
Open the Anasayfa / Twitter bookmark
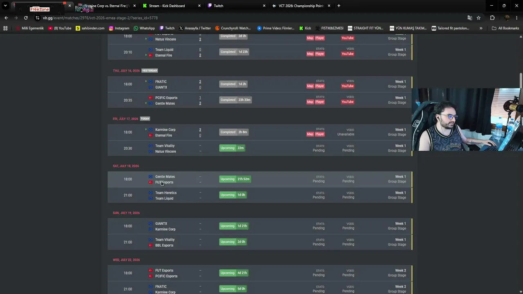194,28
